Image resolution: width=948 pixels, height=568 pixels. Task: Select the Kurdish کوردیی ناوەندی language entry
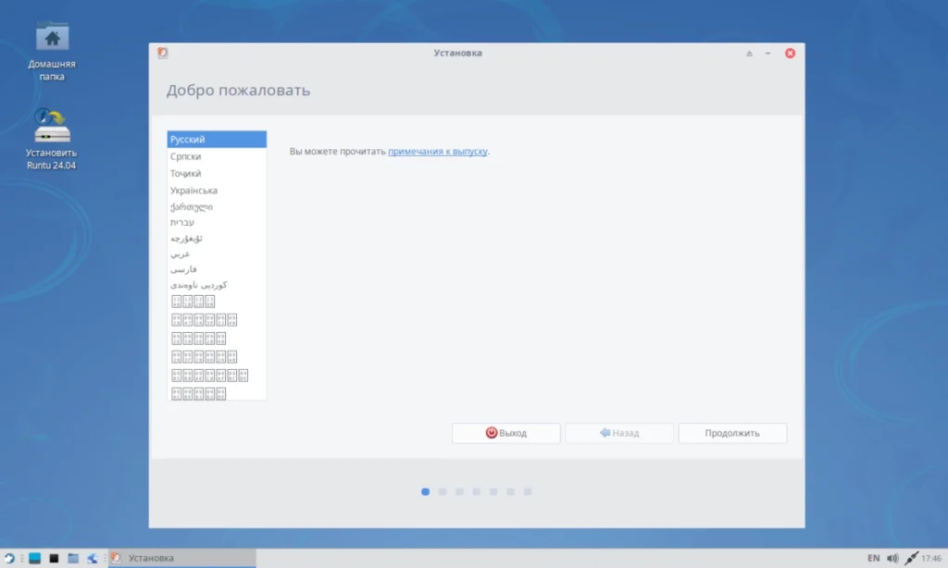[217, 285]
